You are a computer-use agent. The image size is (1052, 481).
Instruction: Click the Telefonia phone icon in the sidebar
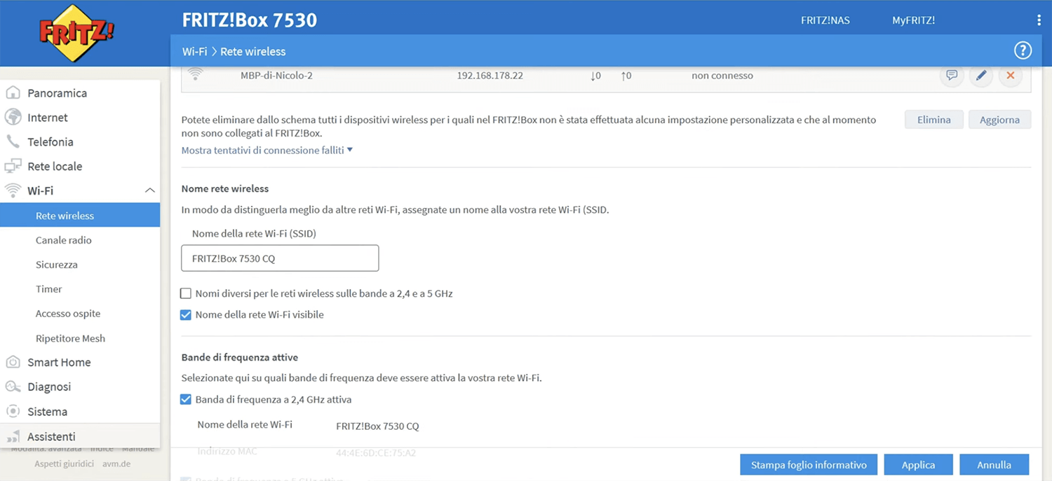pyautogui.click(x=13, y=141)
